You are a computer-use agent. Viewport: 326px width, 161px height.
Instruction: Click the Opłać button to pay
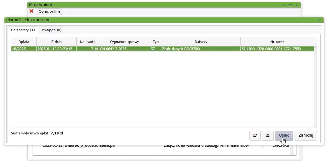pyautogui.click(x=284, y=135)
